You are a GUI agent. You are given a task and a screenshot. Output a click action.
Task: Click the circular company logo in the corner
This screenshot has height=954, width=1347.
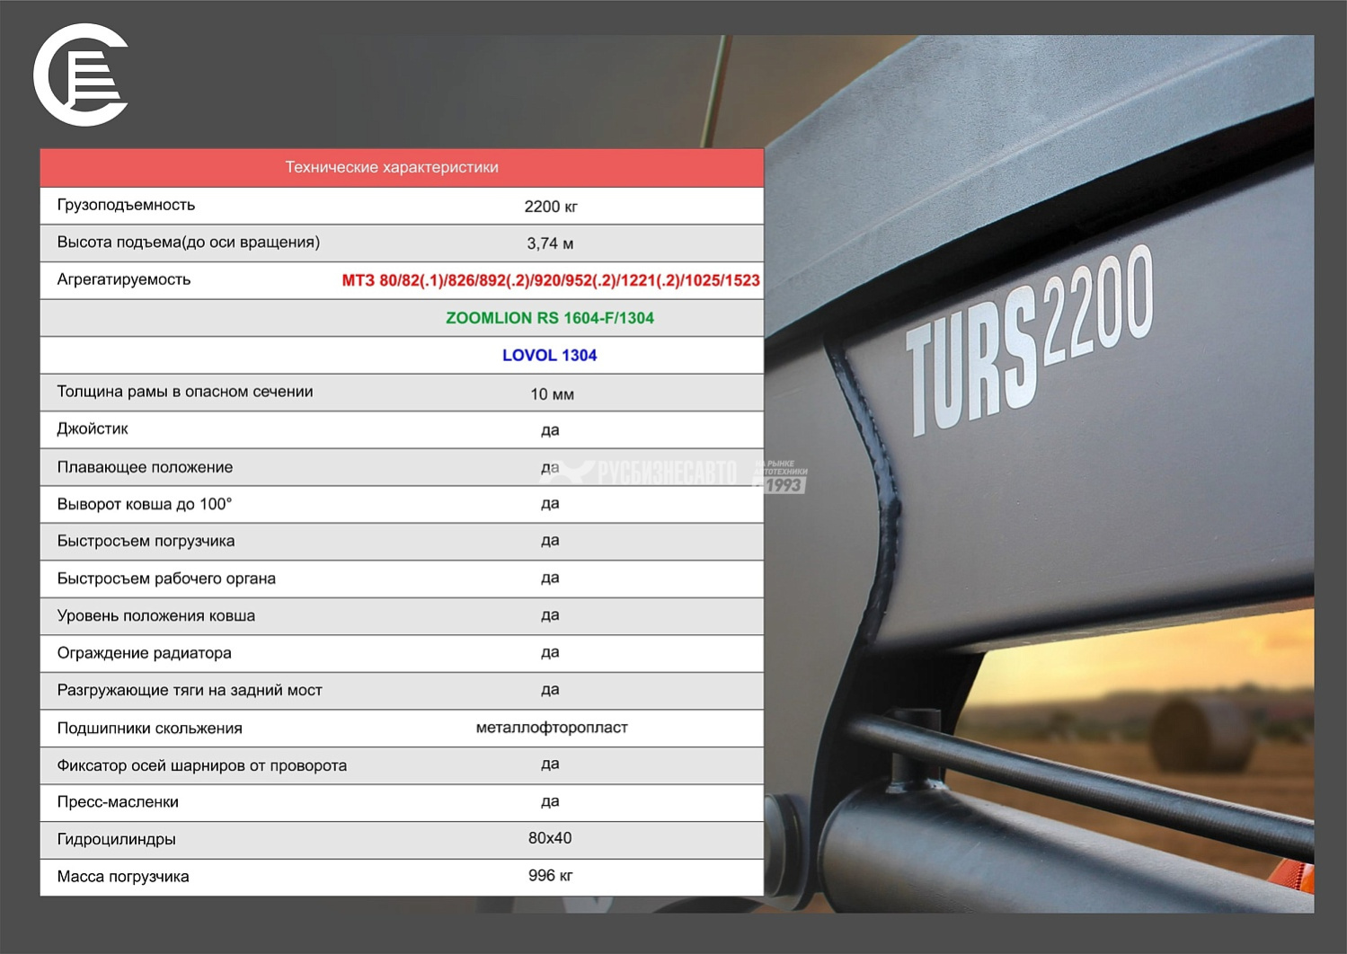pyautogui.click(x=81, y=75)
